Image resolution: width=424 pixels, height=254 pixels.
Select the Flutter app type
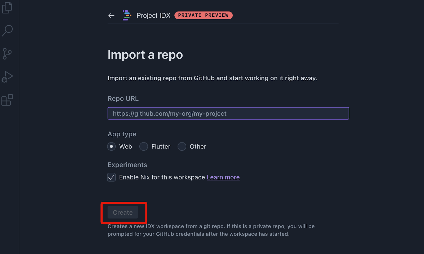(x=144, y=146)
